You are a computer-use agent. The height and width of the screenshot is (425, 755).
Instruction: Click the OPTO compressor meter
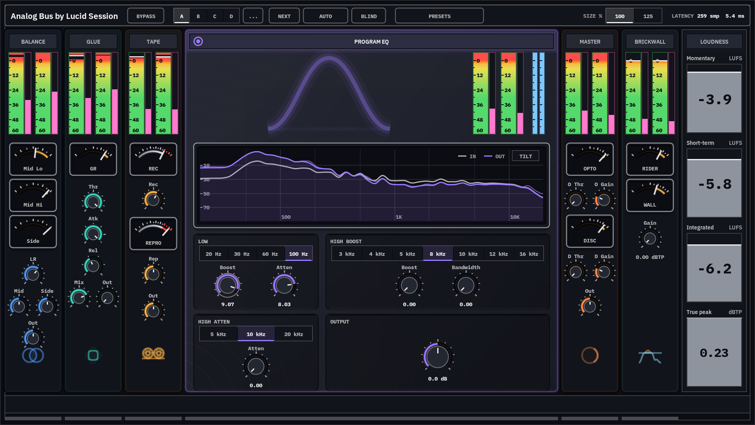(590, 159)
